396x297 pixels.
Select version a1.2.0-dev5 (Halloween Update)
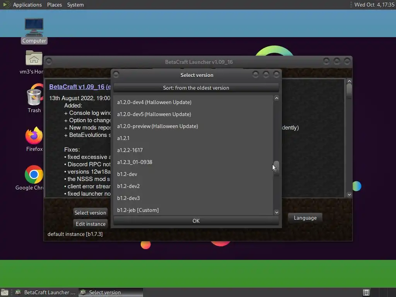193,114
